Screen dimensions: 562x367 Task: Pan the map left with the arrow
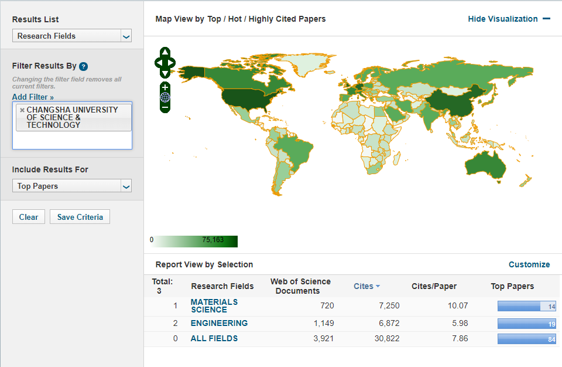tap(157, 63)
